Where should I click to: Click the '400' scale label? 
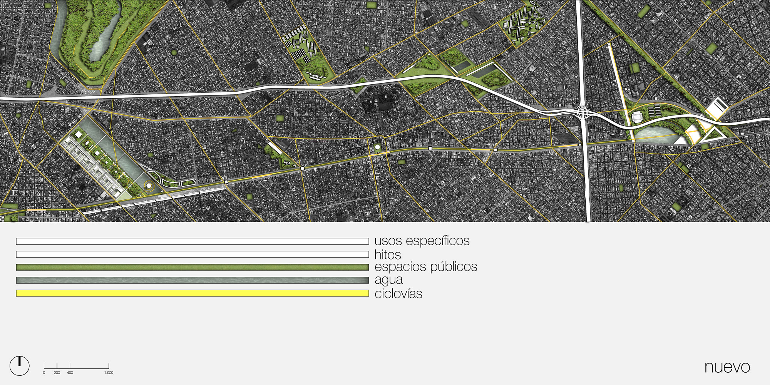(70, 373)
